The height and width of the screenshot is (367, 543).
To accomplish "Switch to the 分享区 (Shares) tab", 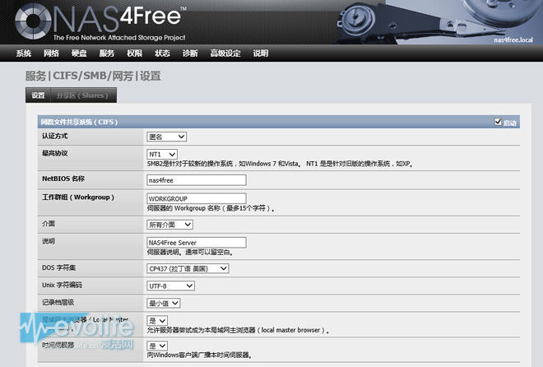I will click(x=82, y=95).
